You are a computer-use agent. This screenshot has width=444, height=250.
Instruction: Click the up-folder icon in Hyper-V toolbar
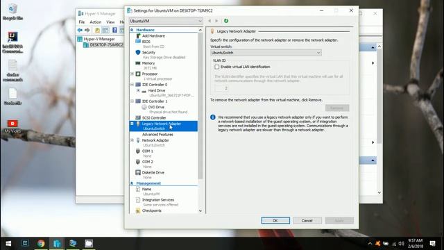pos(97,30)
